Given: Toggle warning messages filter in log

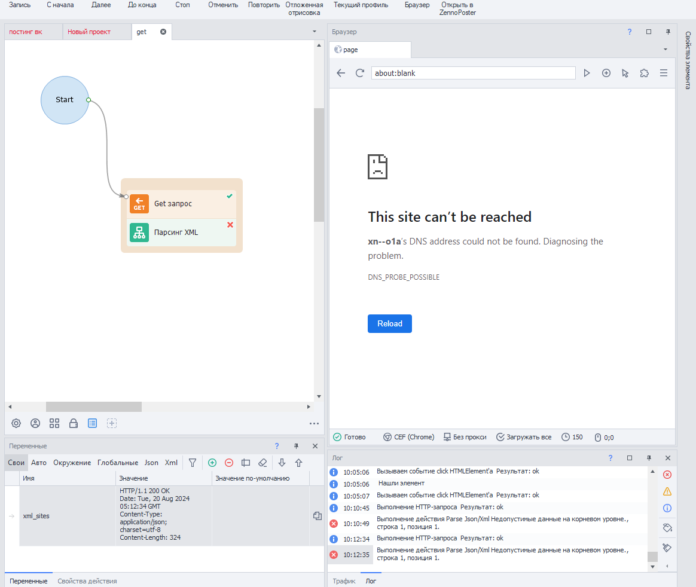Looking at the screenshot, I should click(x=667, y=491).
